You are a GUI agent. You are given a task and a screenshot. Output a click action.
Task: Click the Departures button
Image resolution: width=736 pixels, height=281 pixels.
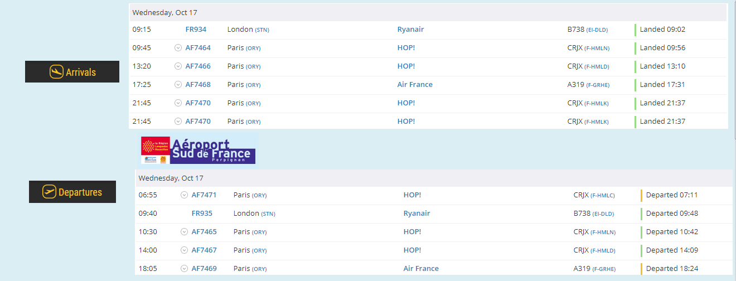tap(72, 192)
